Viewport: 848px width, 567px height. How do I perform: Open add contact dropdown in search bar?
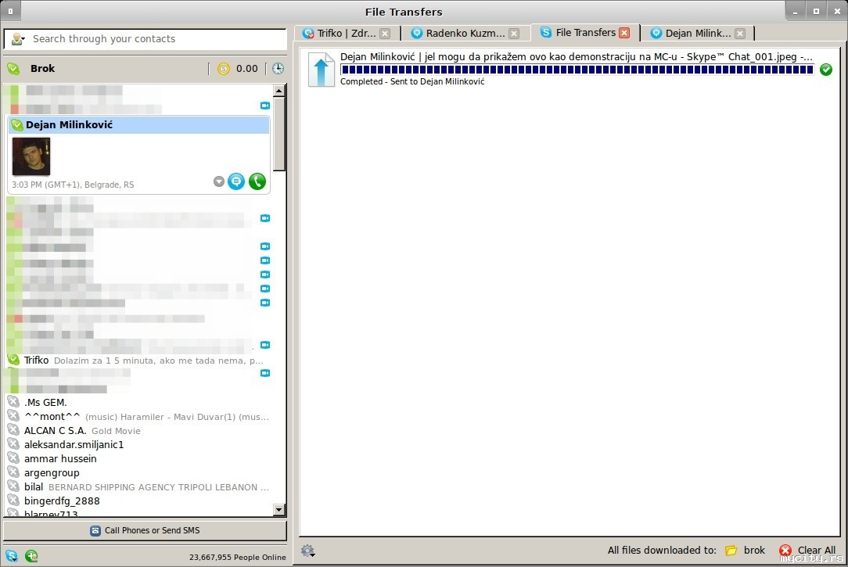pyautogui.click(x=18, y=39)
